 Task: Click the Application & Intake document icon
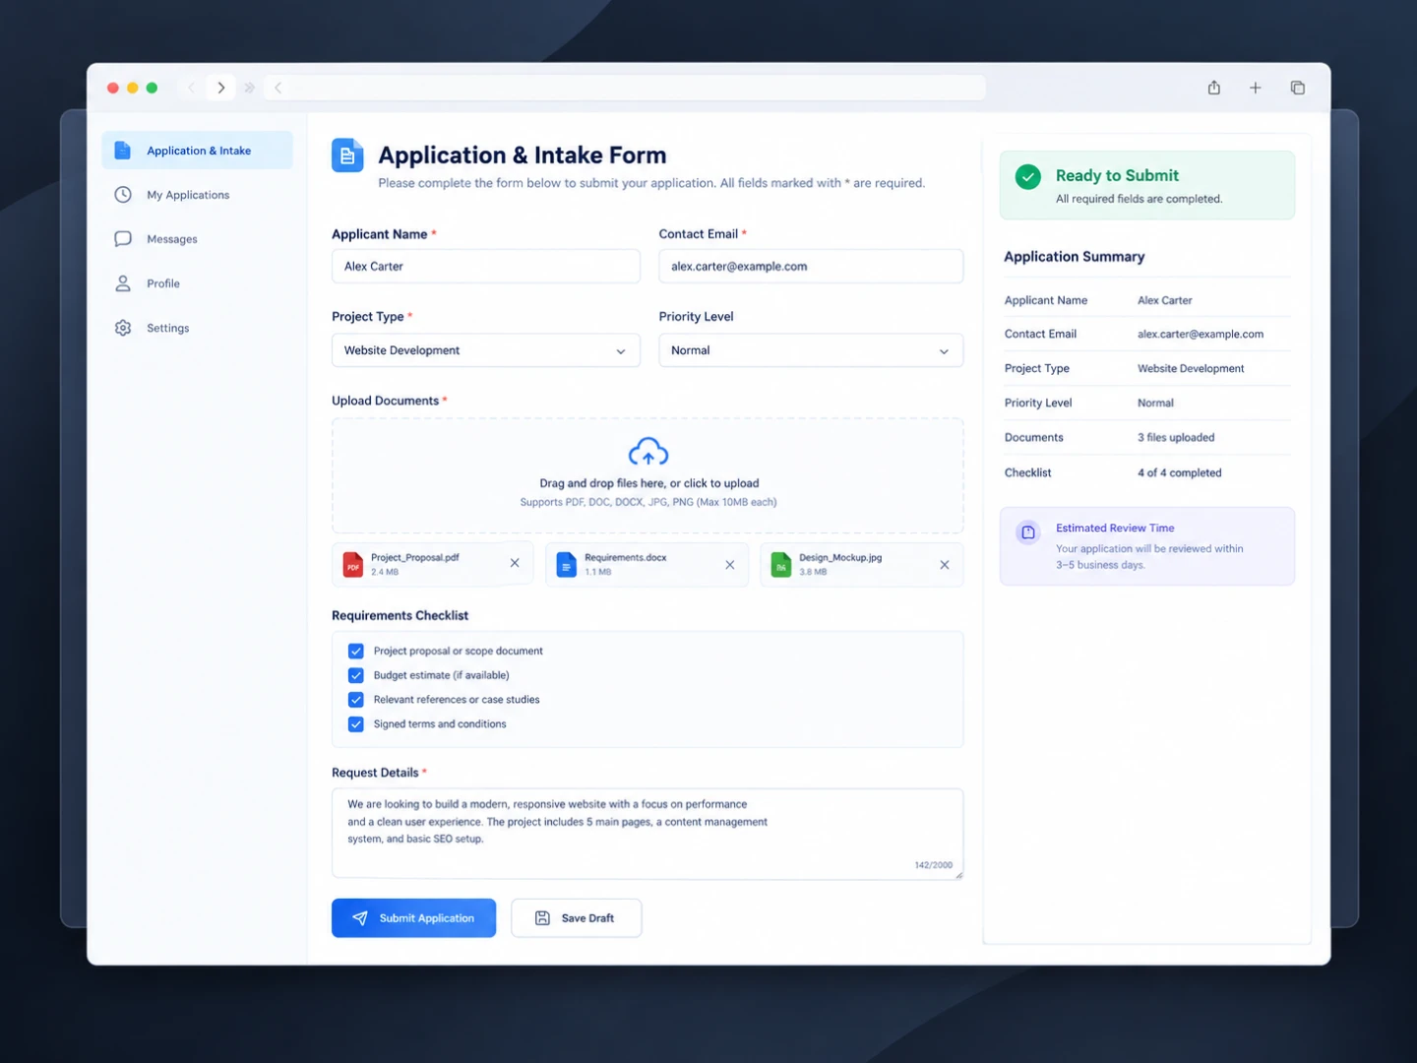coord(123,151)
